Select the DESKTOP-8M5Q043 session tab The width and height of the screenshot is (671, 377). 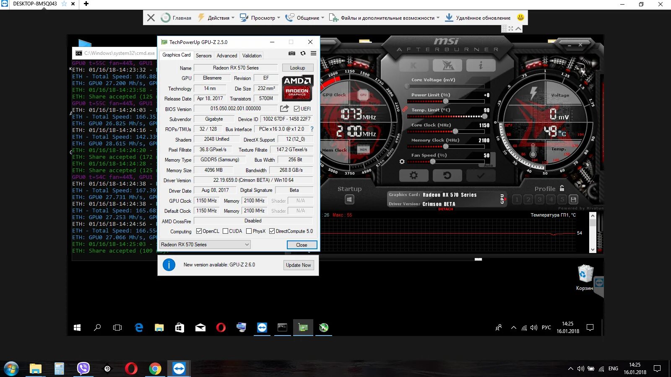click(35, 4)
